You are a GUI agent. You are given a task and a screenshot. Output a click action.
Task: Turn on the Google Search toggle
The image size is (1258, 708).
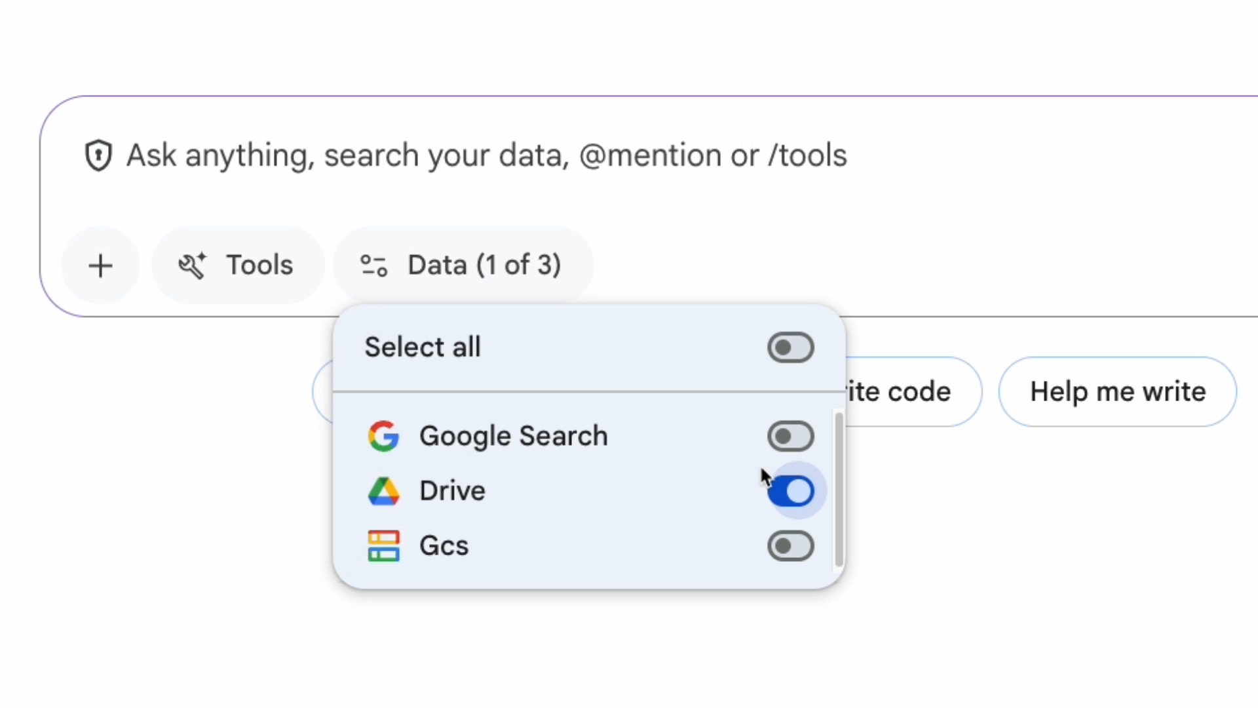pyautogui.click(x=790, y=437)
